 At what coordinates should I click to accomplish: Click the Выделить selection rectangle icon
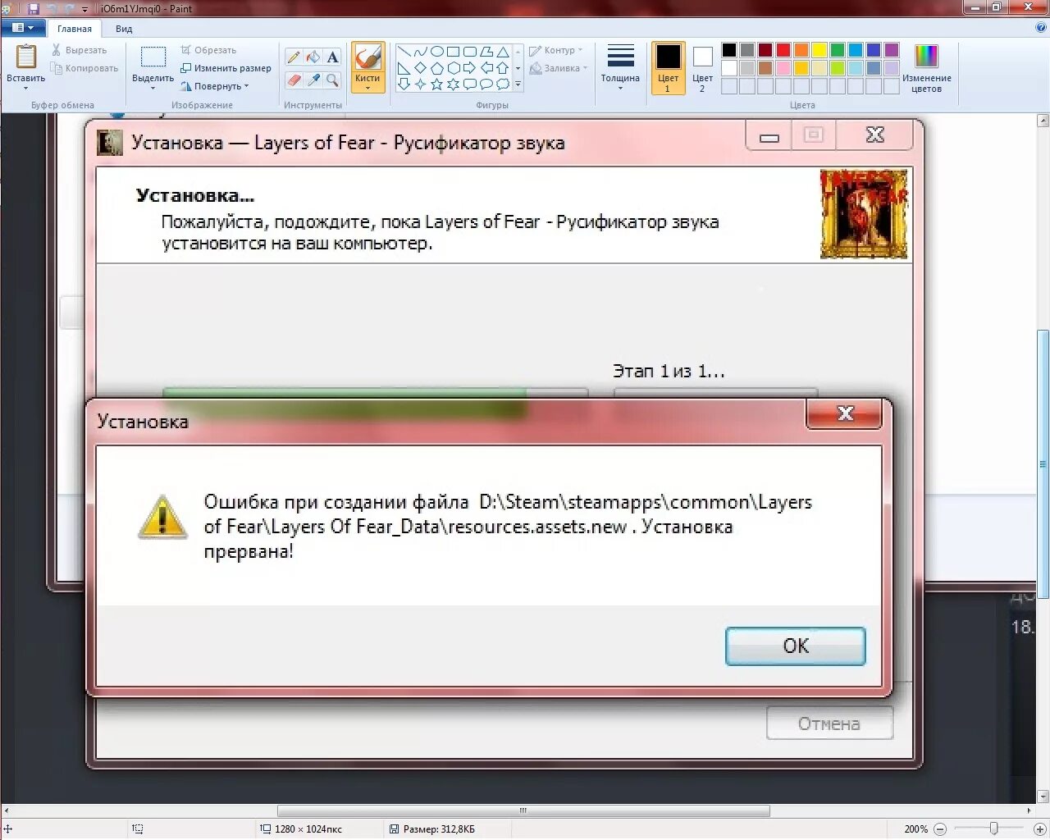[153, 57]
